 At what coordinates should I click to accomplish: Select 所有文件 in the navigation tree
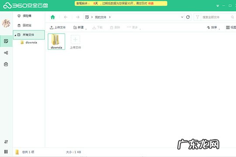click(29, 35)
